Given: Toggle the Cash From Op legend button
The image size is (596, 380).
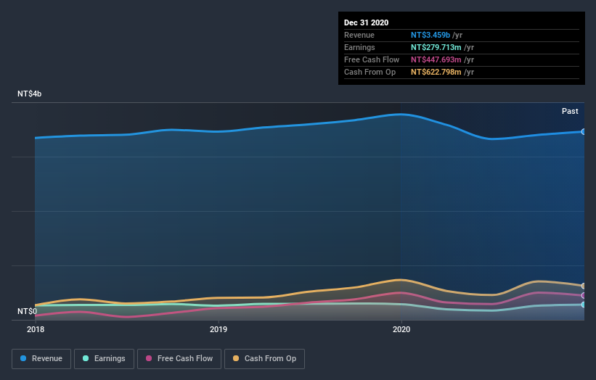Looking at the screenshot, I should [x=264, y=359].
